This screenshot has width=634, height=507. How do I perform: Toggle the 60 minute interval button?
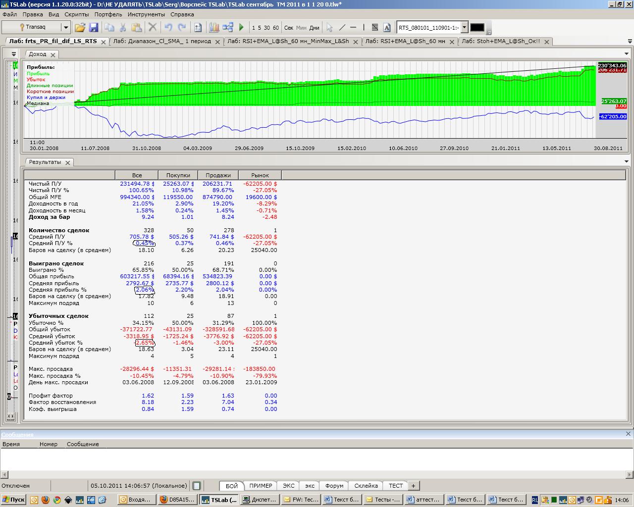pyautogui.click(x=276, y=28)
